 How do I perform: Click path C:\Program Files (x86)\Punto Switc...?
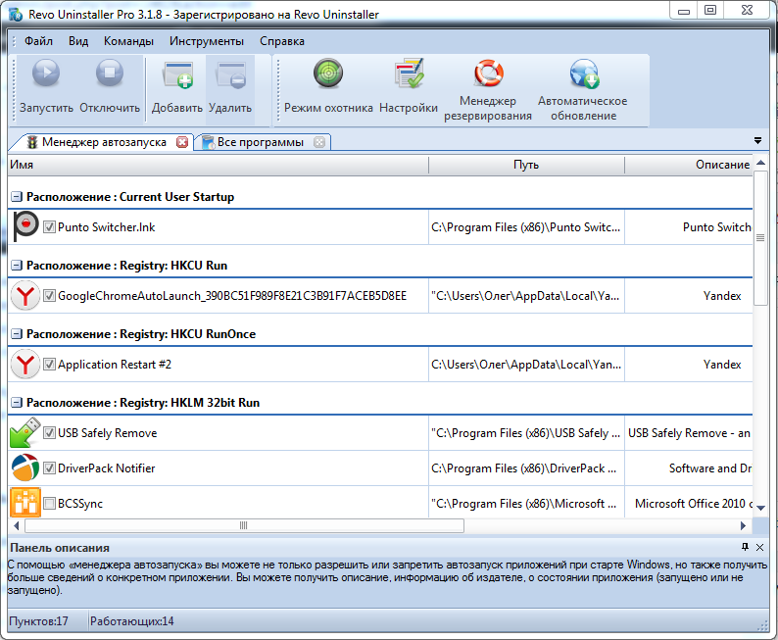pyautogui.click(x=526, y=227)
